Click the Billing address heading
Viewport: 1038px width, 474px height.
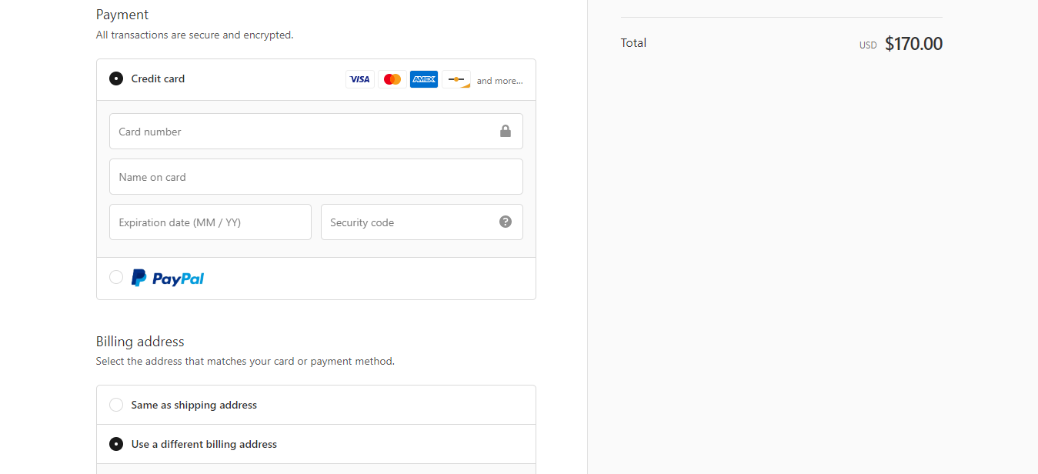[x=140, y=342]
